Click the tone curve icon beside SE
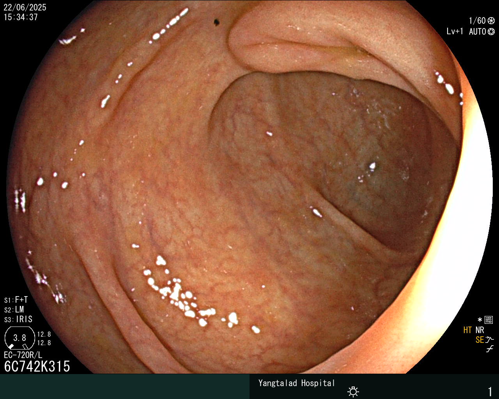Screen dimensions: 499x399 490,340
